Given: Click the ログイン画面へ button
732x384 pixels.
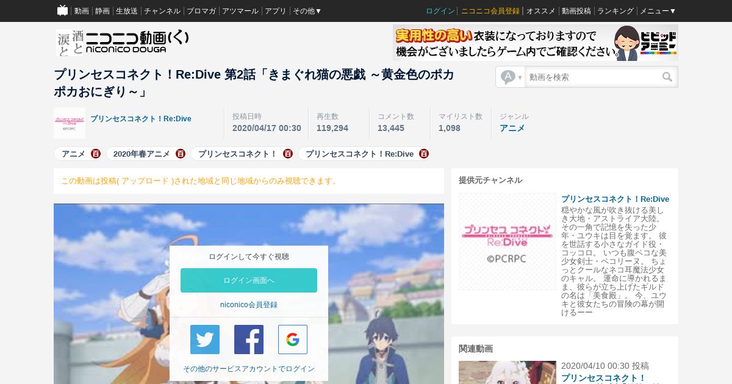Looking at the screenshot, I should tap(249, 280).
